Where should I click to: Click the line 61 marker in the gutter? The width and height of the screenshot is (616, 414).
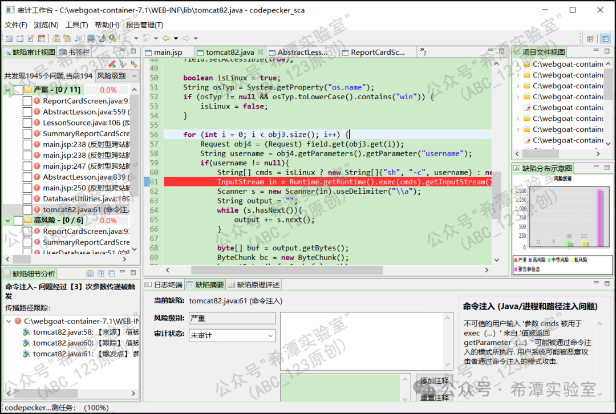tap(147, 181)
